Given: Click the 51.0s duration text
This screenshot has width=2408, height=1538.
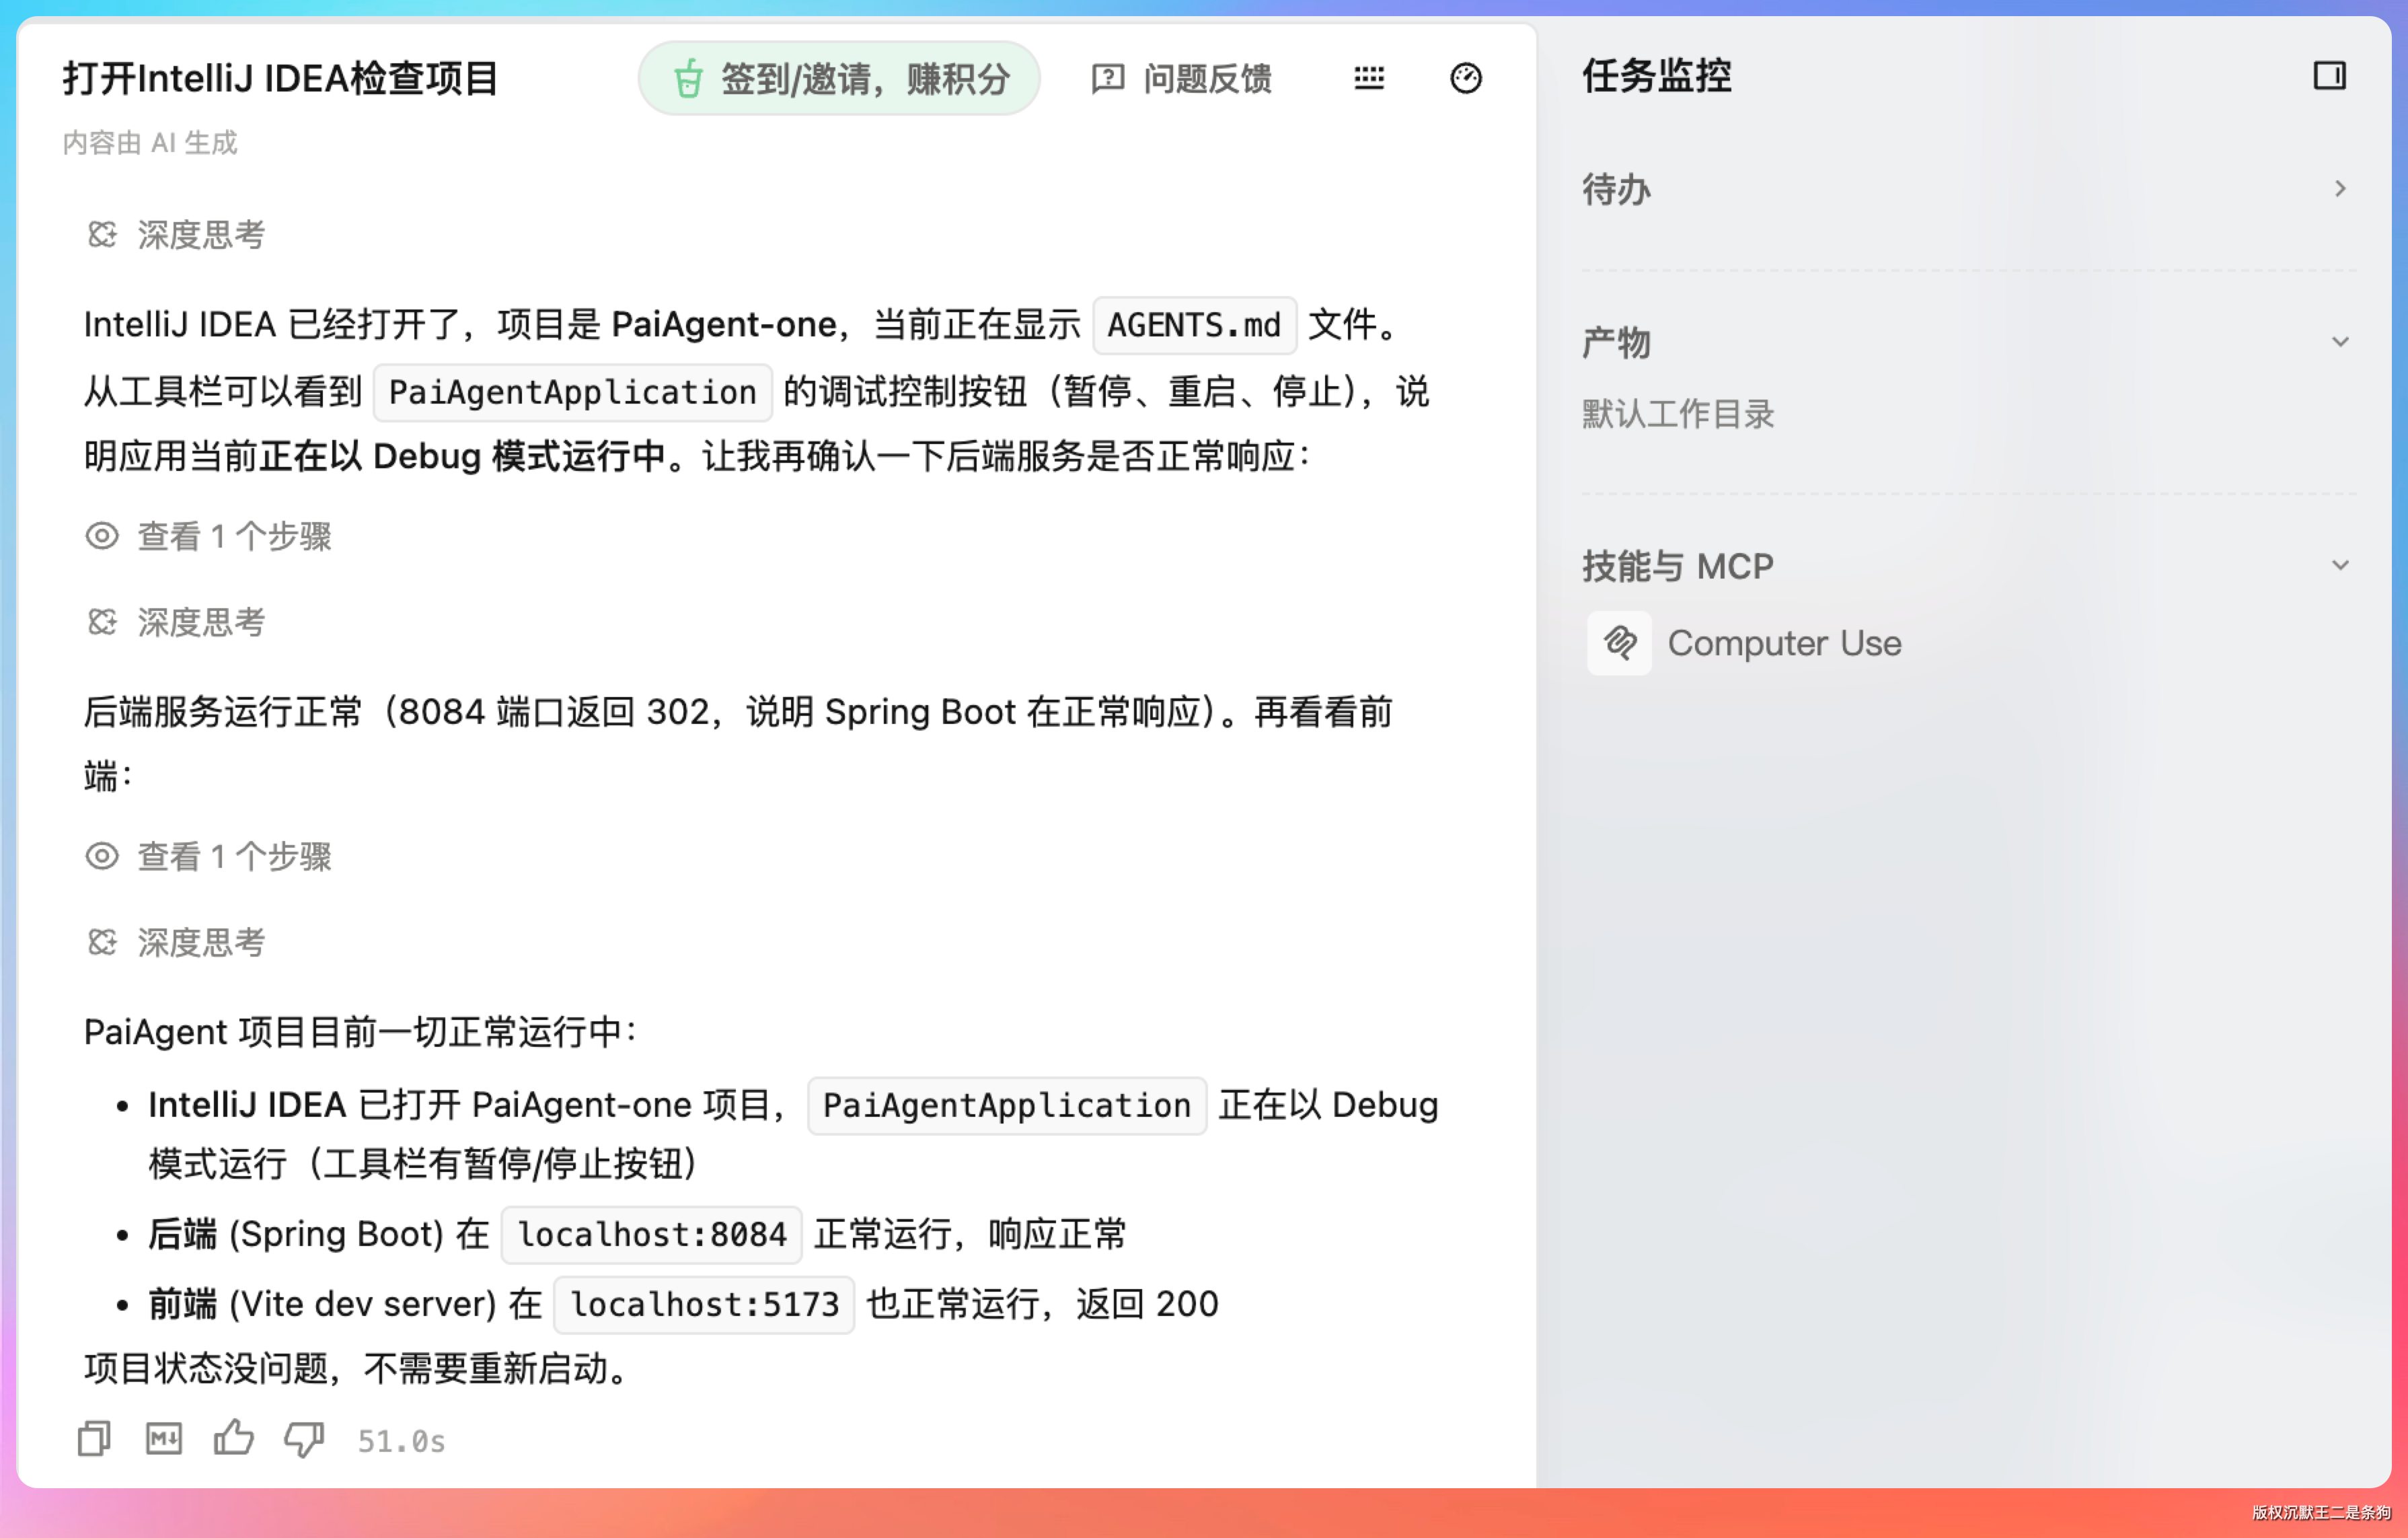Looking at the screenshot, I should [x=401, y=1441].
